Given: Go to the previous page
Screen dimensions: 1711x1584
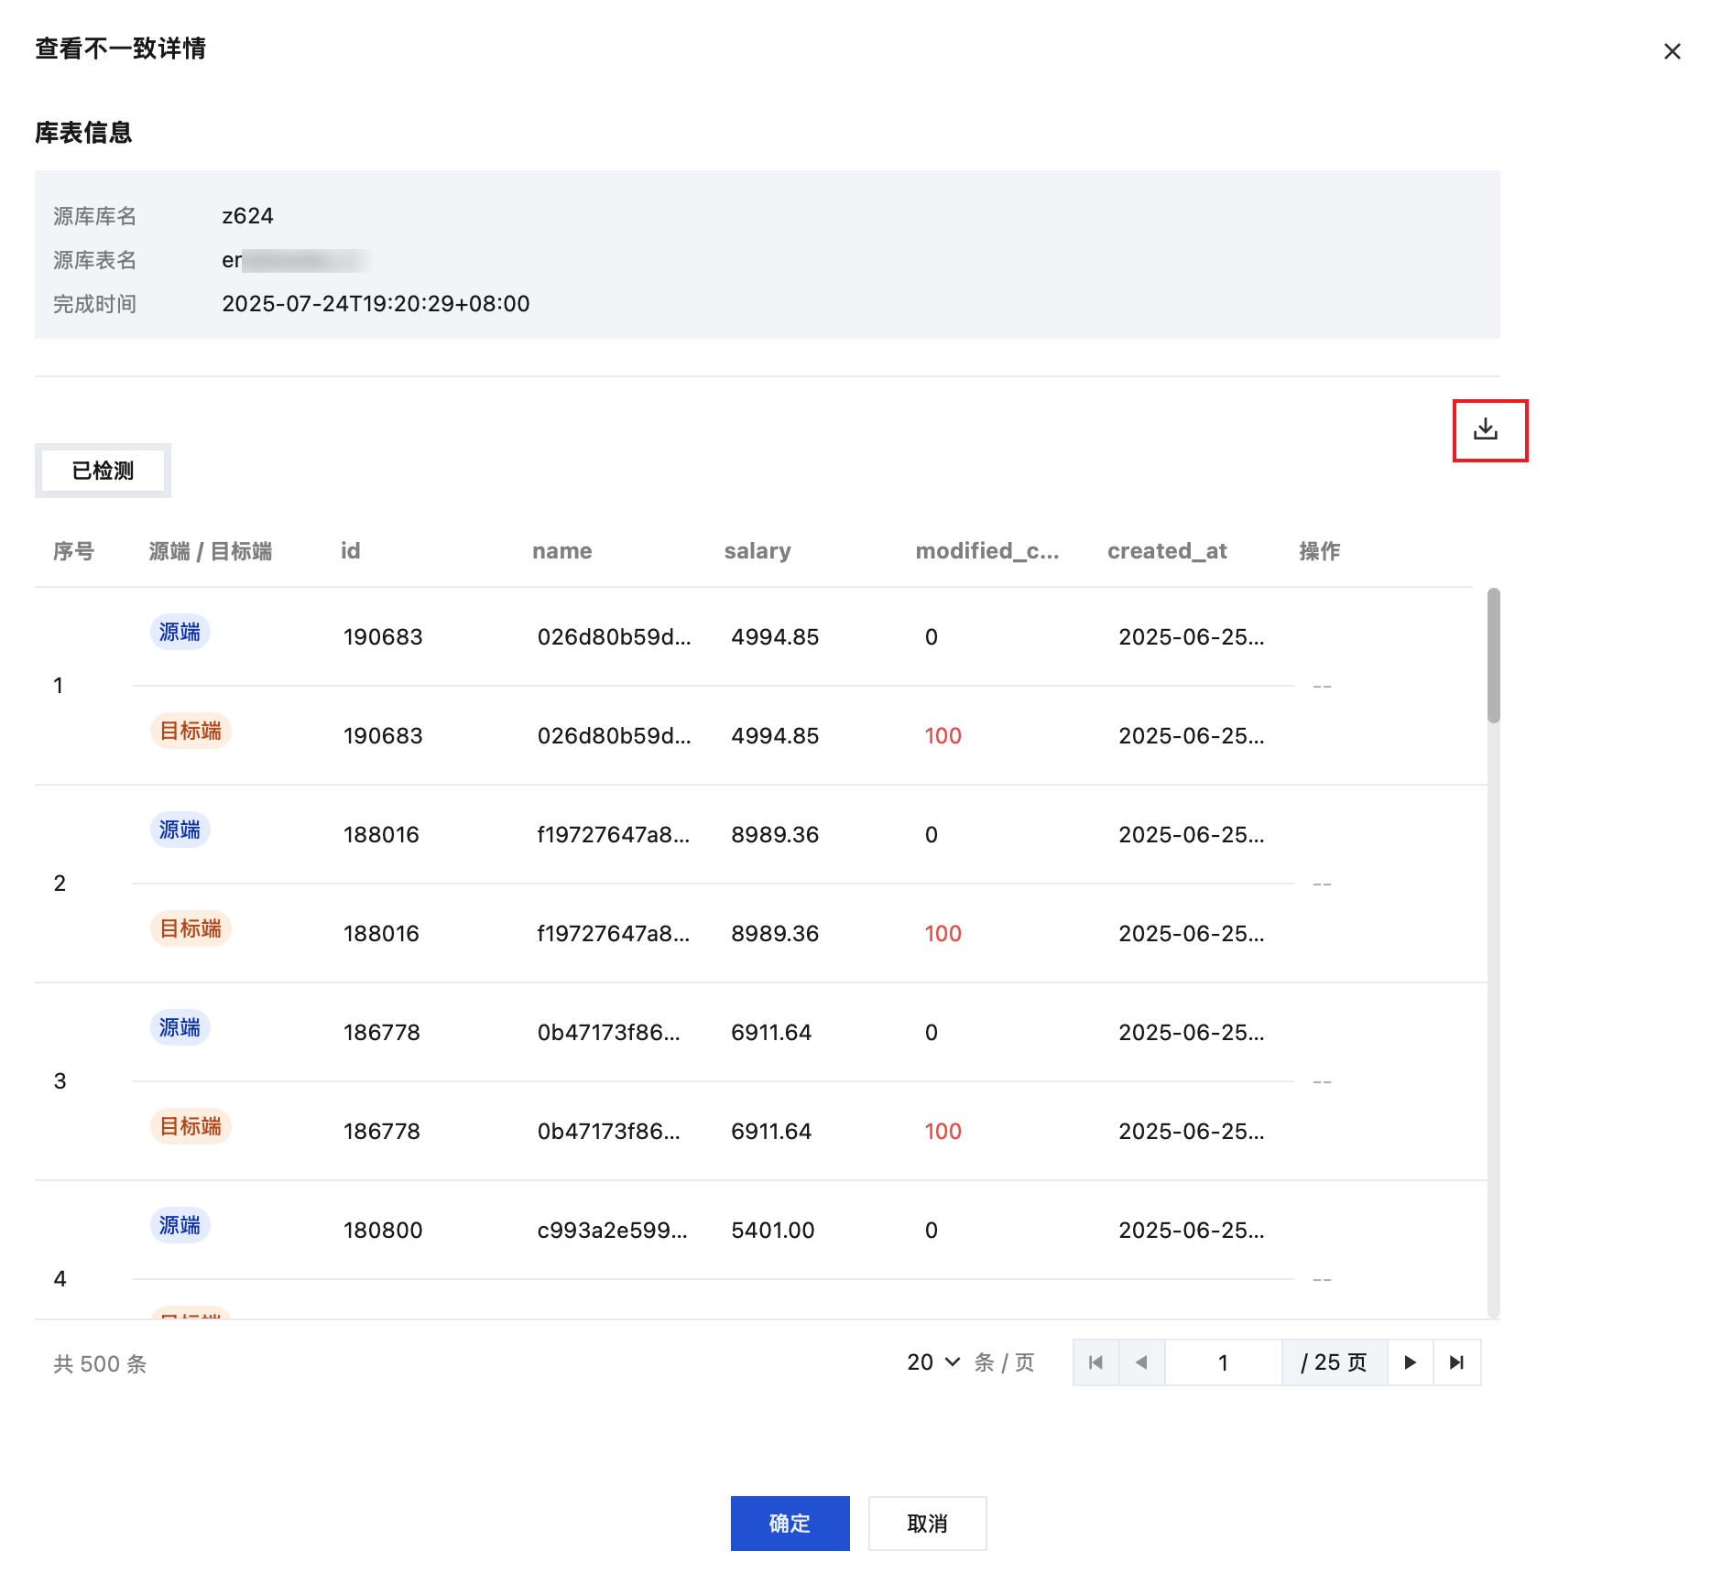Looking at the screenshot, I should coord(1141,1362).
